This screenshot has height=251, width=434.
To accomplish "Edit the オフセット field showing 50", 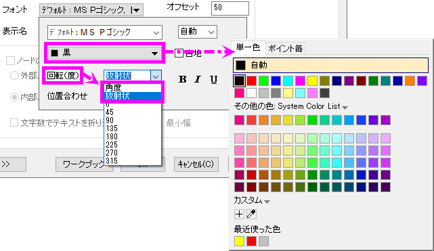I will (x=230, y=8).
